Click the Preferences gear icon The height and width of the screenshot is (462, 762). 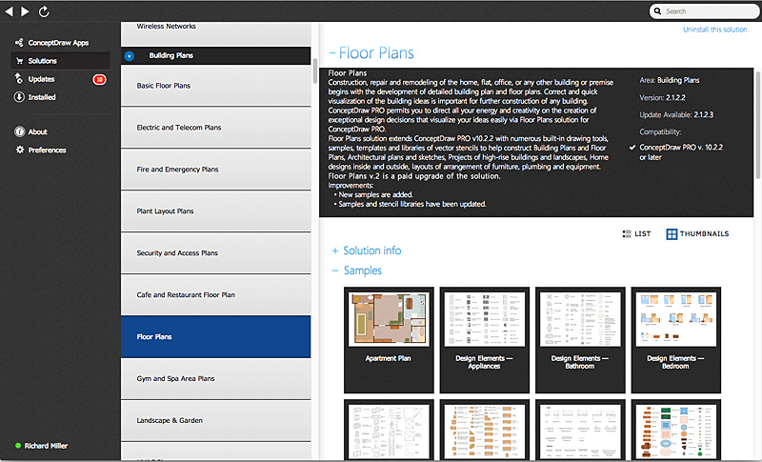[x=19, y=150]
